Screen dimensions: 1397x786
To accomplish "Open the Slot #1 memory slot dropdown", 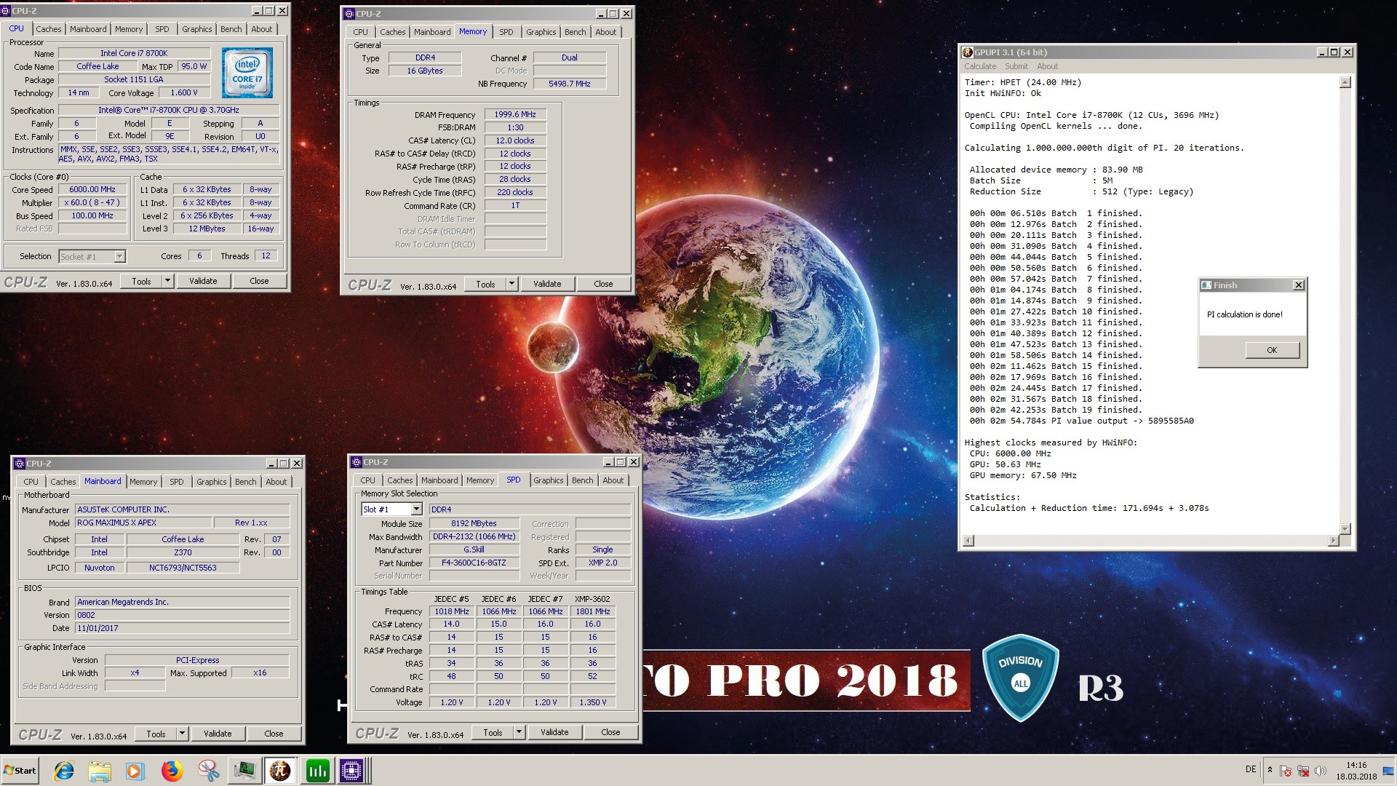I will point(416,509).
